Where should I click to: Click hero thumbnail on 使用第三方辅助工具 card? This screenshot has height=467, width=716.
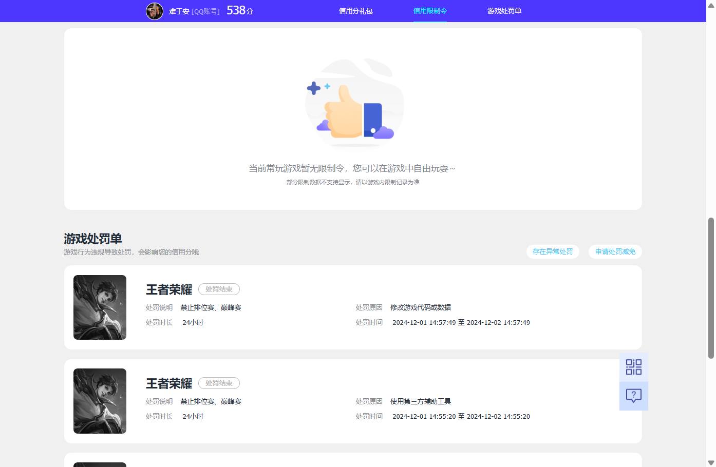pyautogui.click(x=100, y=401)
